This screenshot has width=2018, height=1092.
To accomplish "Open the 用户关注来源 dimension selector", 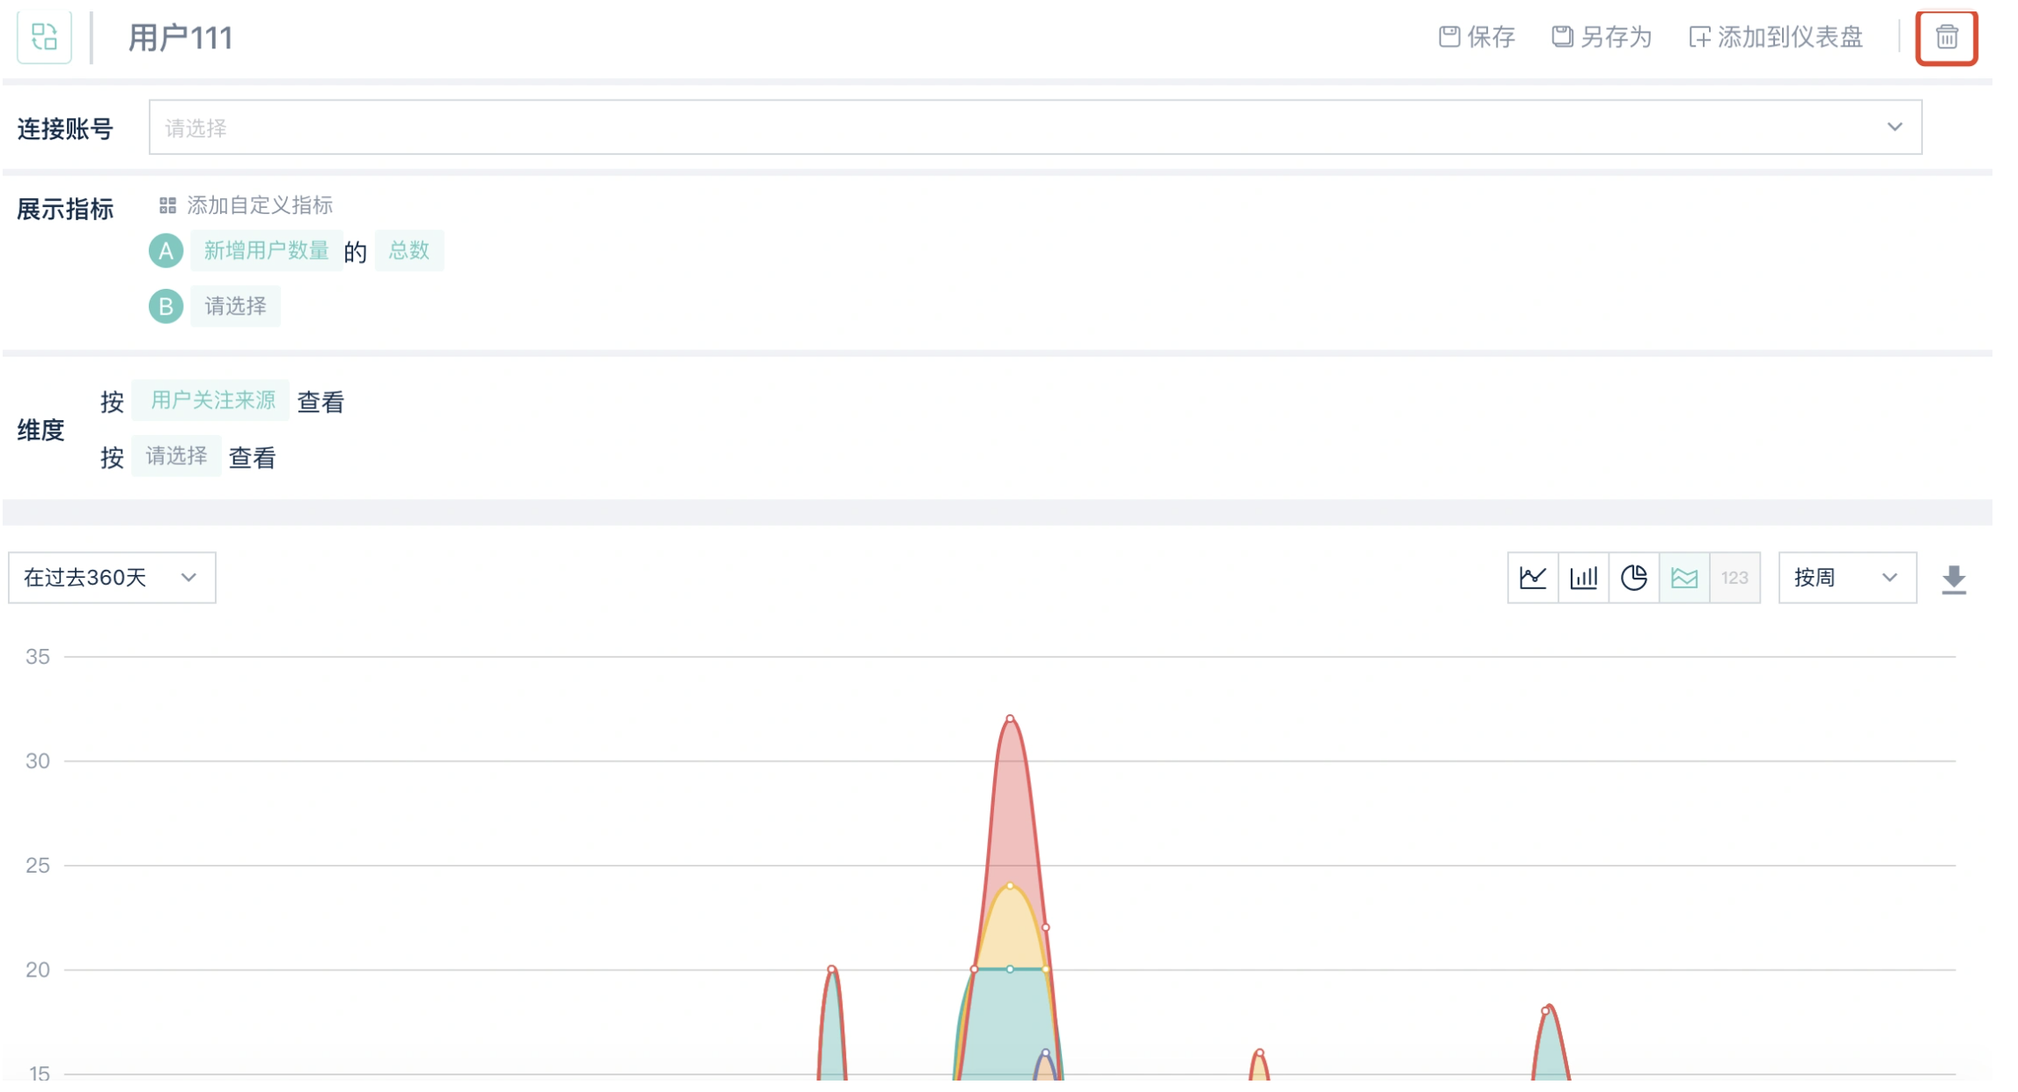I will (x=212, y=402).
